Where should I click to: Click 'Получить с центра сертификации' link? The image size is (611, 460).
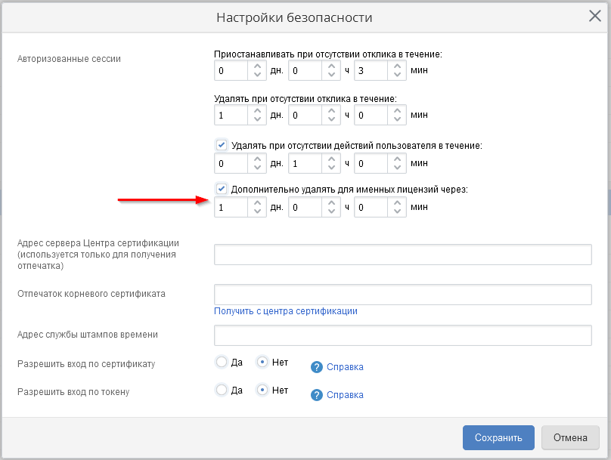[286, 311]
